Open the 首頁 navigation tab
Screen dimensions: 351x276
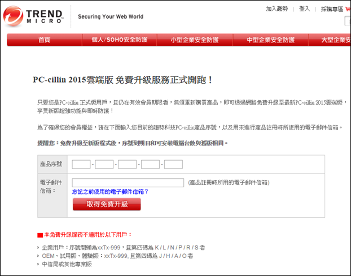pyautogui.click(x=45, y=40)
